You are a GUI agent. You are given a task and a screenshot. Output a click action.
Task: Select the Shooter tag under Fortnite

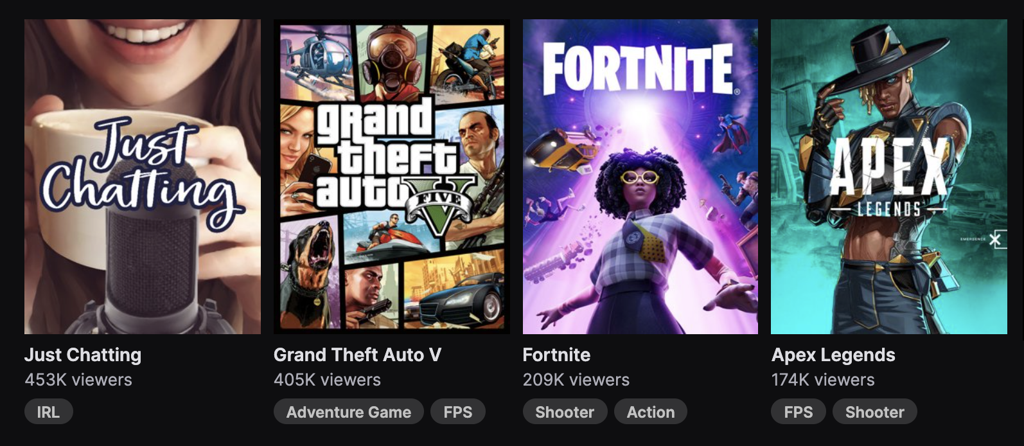pos(565,412)
